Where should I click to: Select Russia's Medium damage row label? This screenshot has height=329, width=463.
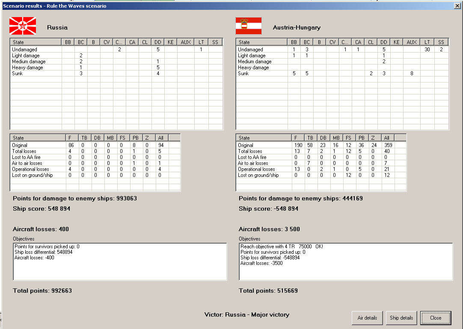(29, 62)
